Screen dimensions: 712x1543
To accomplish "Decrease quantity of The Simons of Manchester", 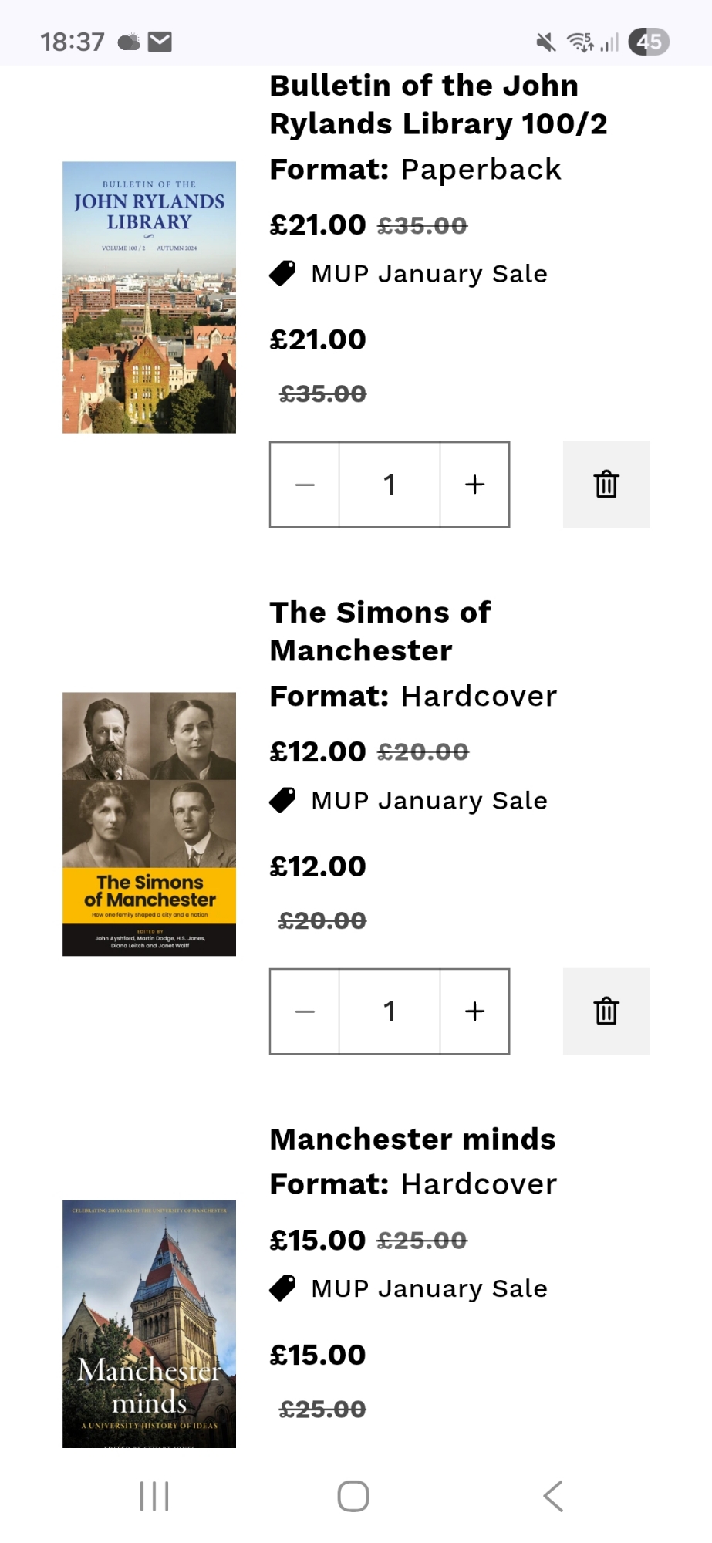I will [305, 1011].
